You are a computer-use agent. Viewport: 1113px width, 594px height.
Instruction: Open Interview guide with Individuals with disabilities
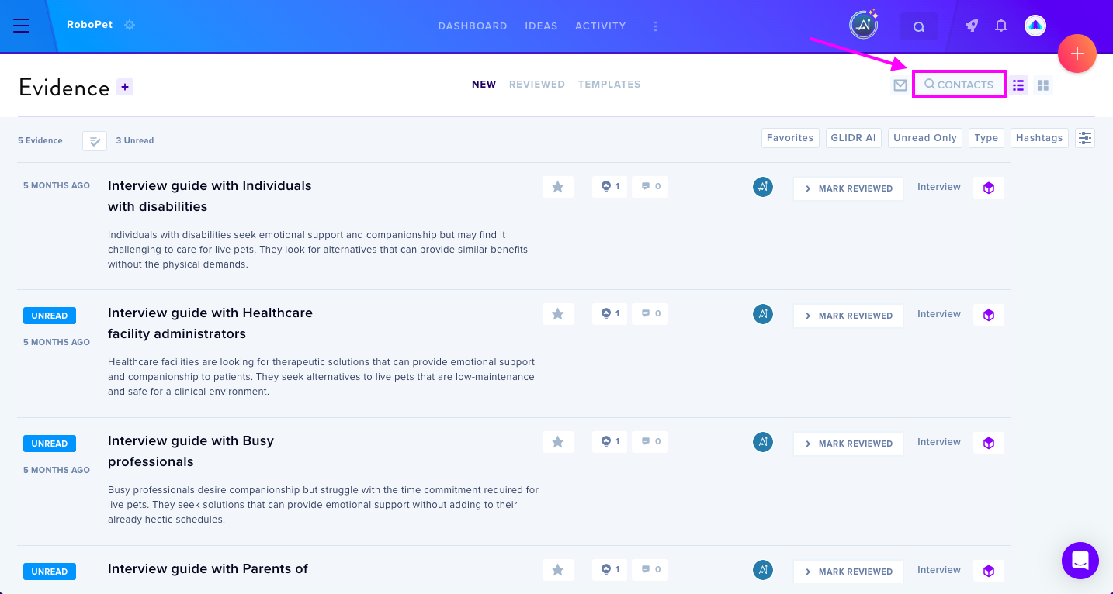pos(210,196)
